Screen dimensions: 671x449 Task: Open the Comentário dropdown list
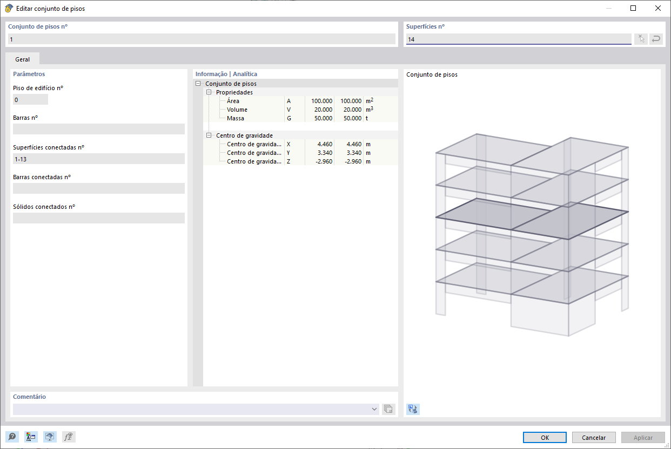pyautogui.click(x=374, y=409)
